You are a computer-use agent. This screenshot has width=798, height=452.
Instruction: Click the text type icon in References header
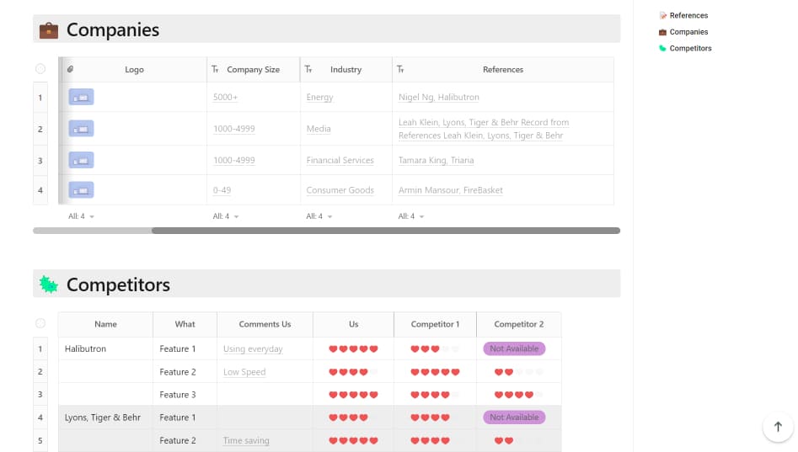coord(400,69)
